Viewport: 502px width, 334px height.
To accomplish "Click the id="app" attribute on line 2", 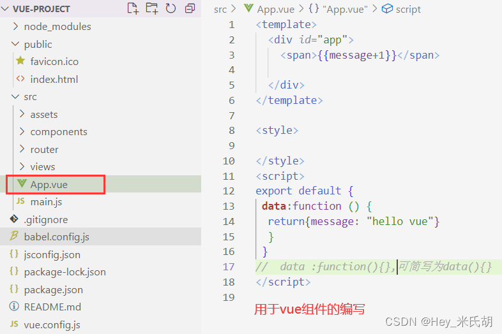I will click(323, 40).
